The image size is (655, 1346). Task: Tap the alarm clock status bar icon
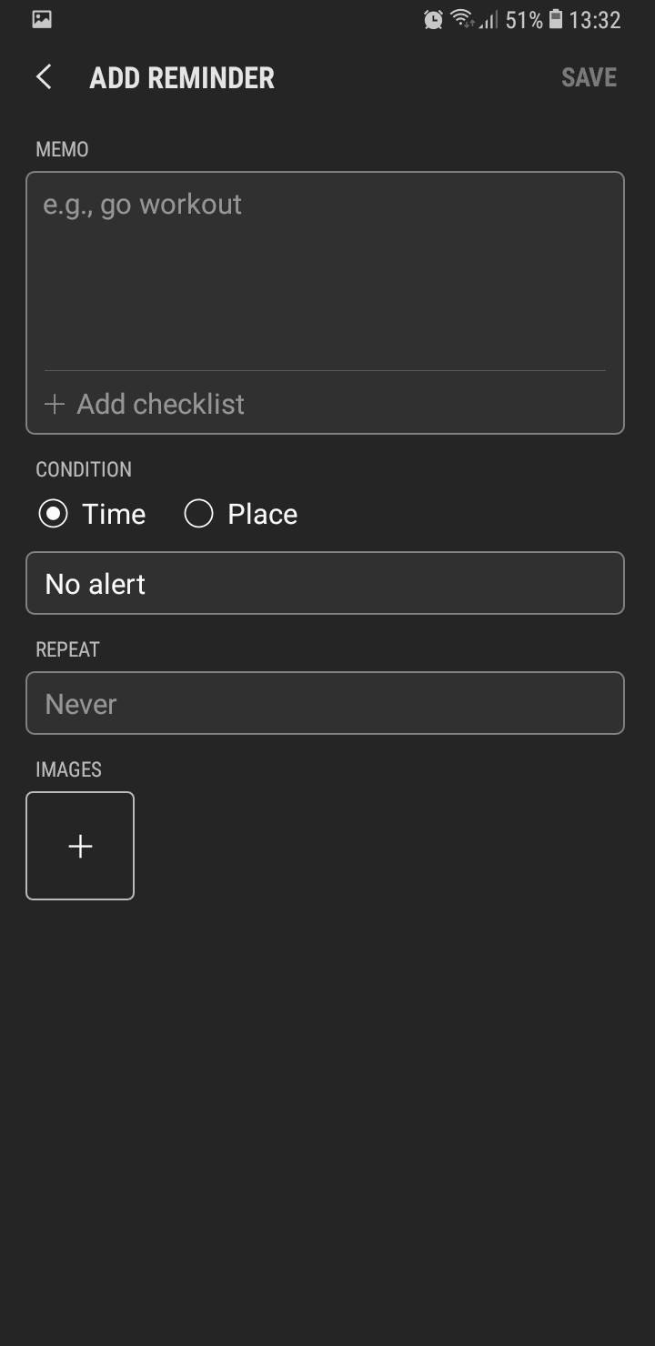click(x=434, y=19)
